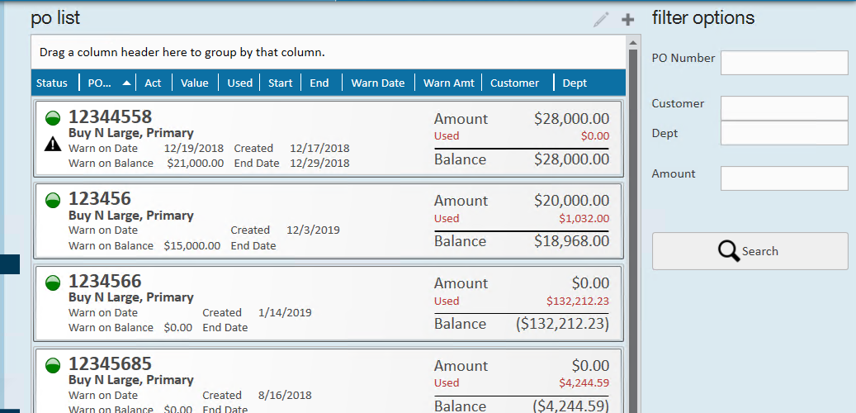The image size is (856, 413).
Task: Select PO number 12344558
Action: (x=110, y=117)
